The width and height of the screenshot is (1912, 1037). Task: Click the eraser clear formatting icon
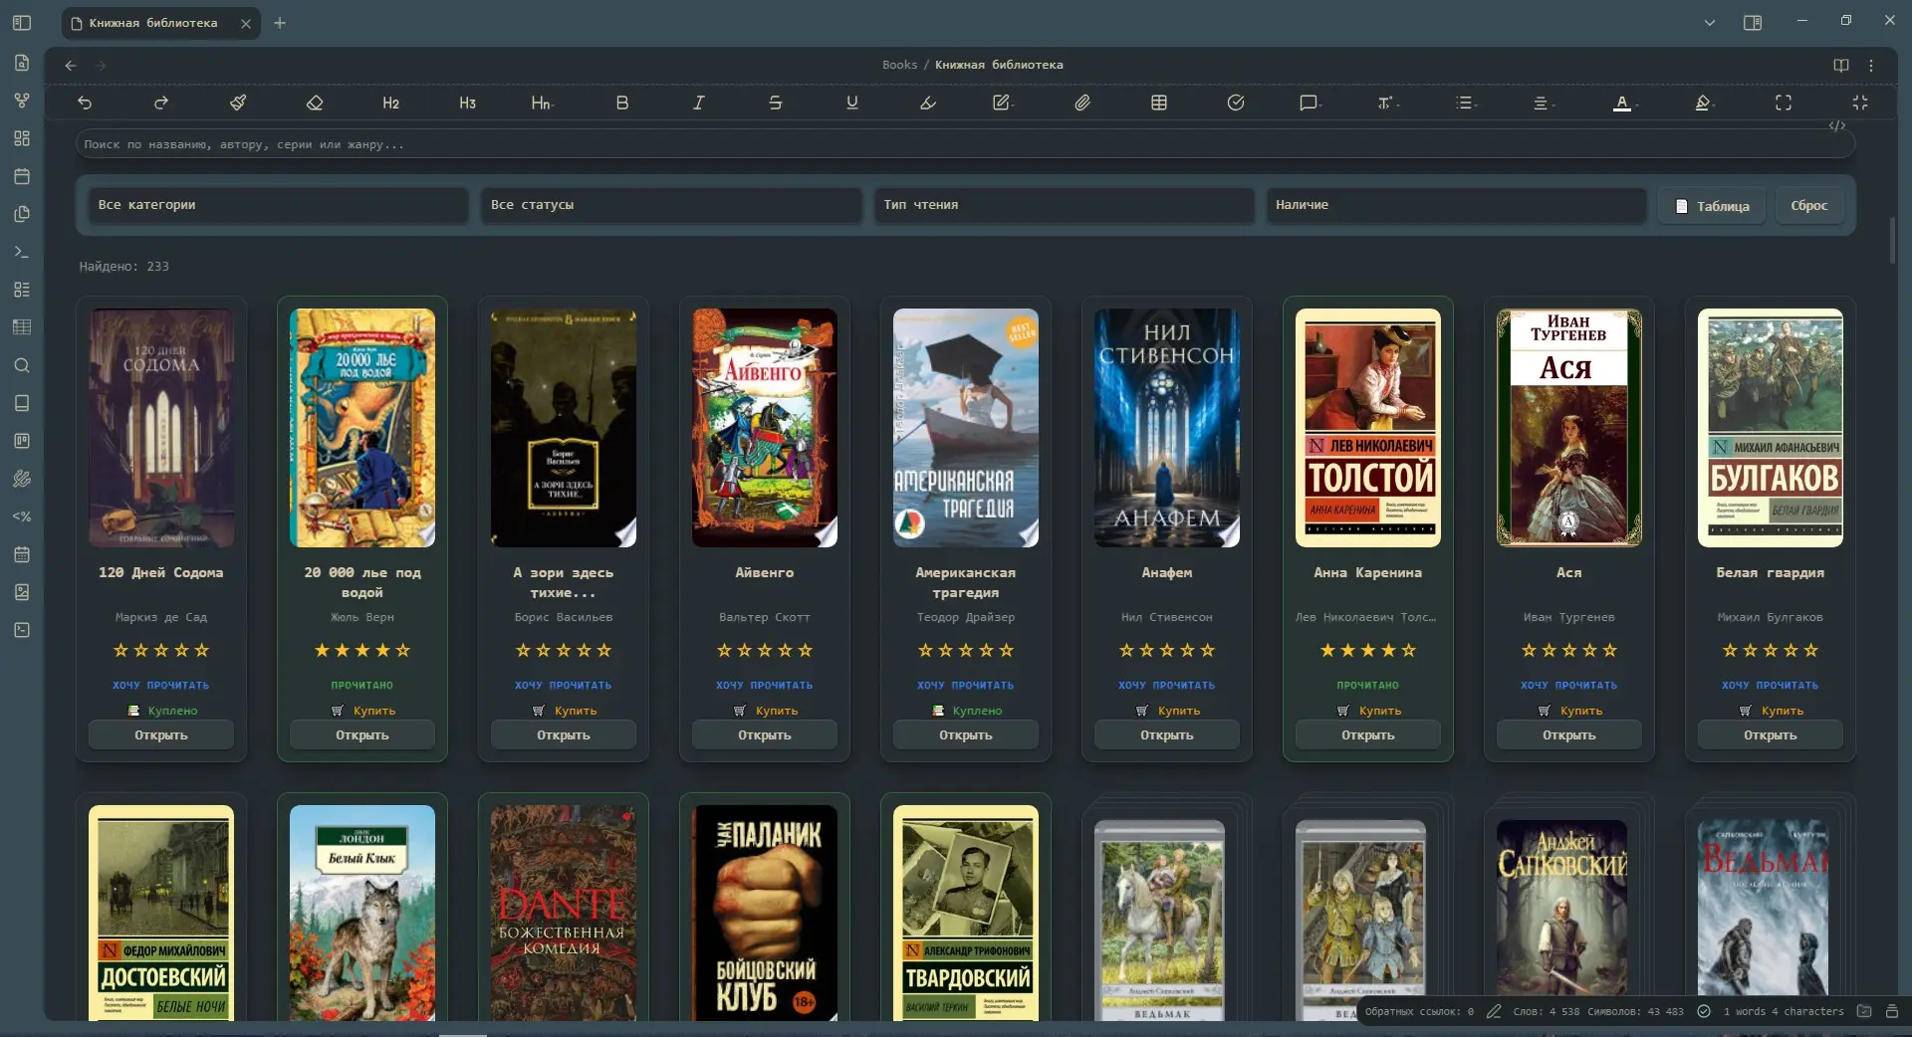click(x=315, y=103)
